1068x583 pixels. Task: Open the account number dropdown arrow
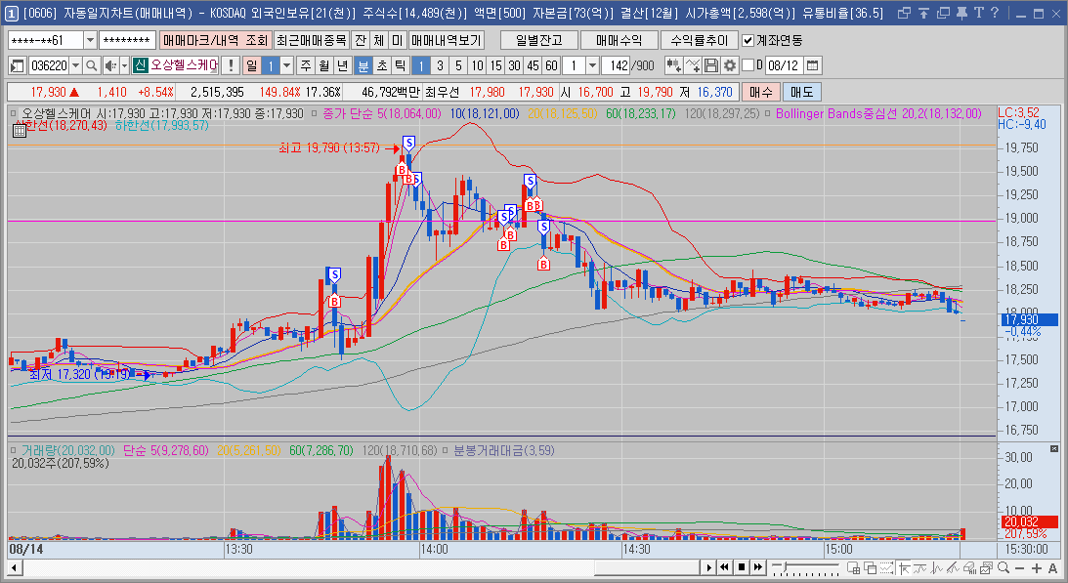click(x=90, y=41)
